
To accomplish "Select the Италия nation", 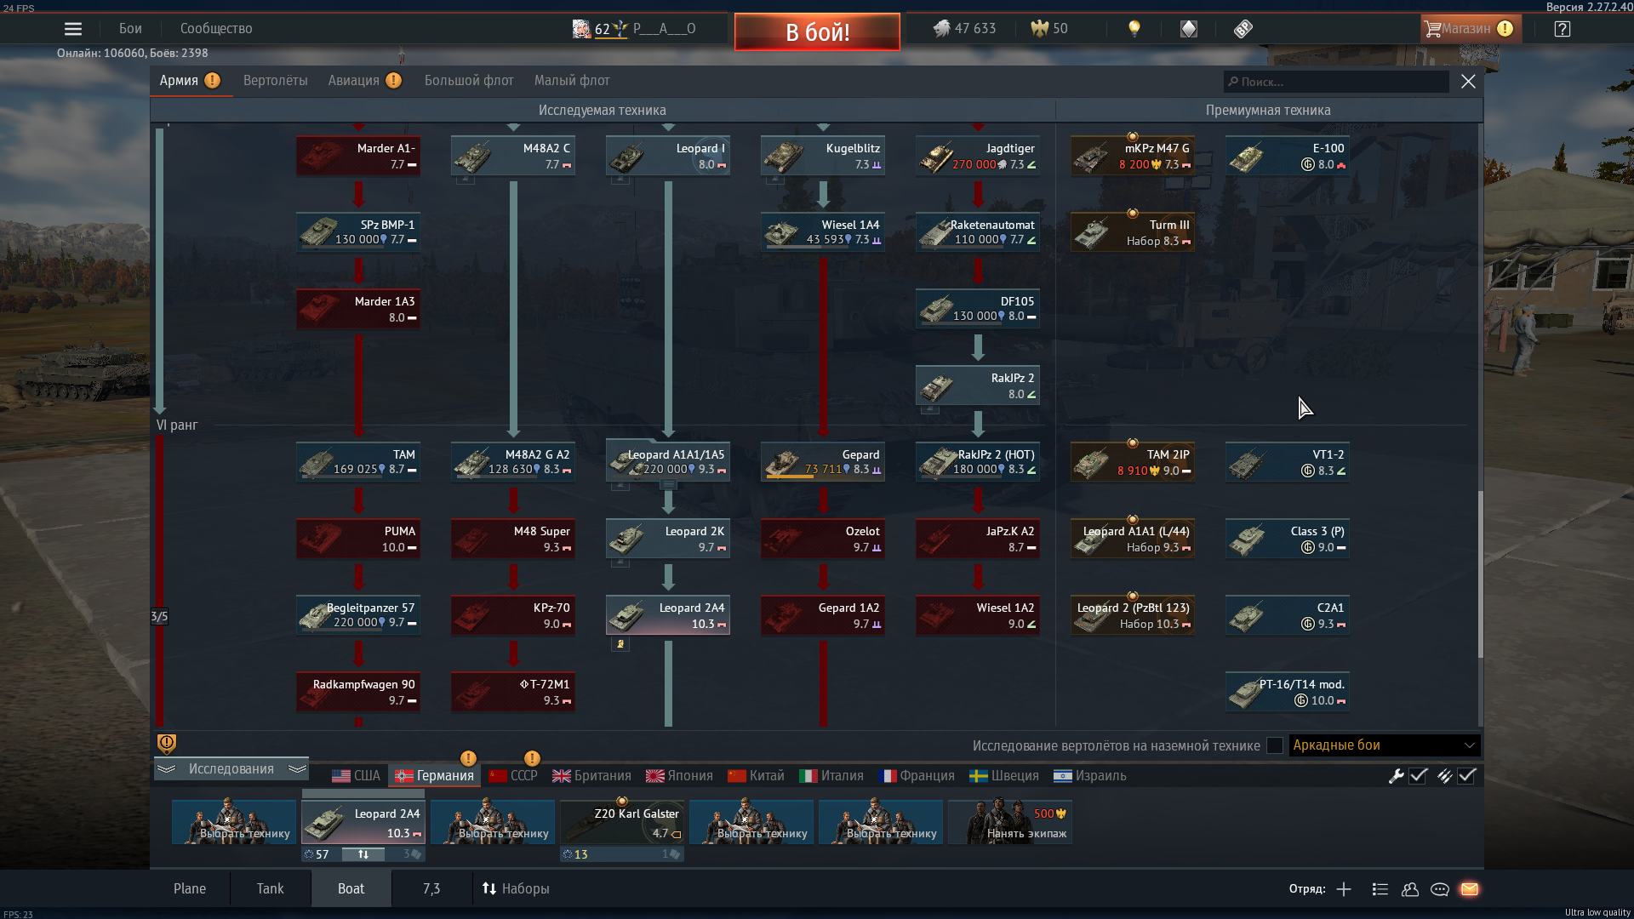I will point(831,776).
